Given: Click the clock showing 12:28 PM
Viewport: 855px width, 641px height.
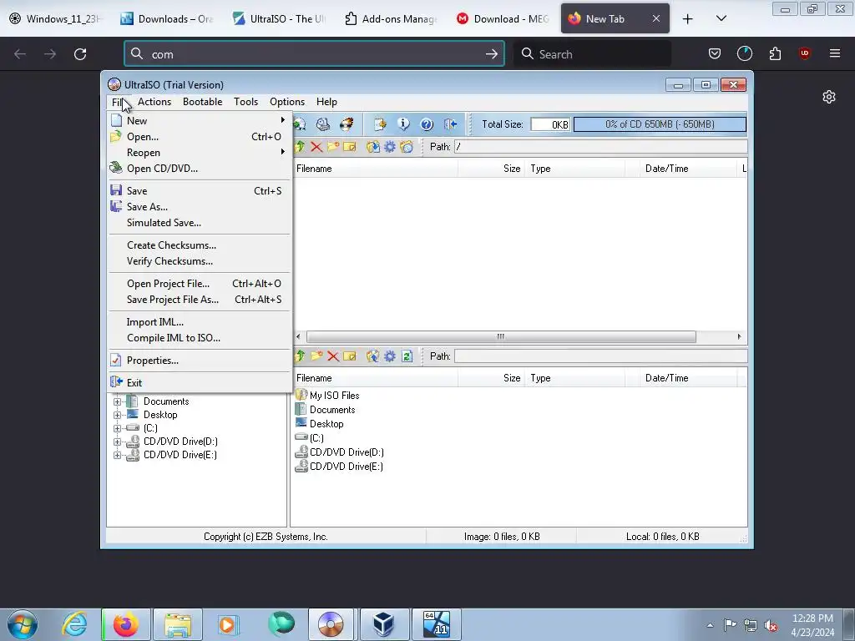Looking at the screenshot, I should (x=812, y=618).
